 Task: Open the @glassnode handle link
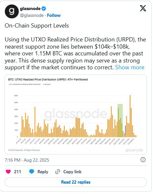32,15
